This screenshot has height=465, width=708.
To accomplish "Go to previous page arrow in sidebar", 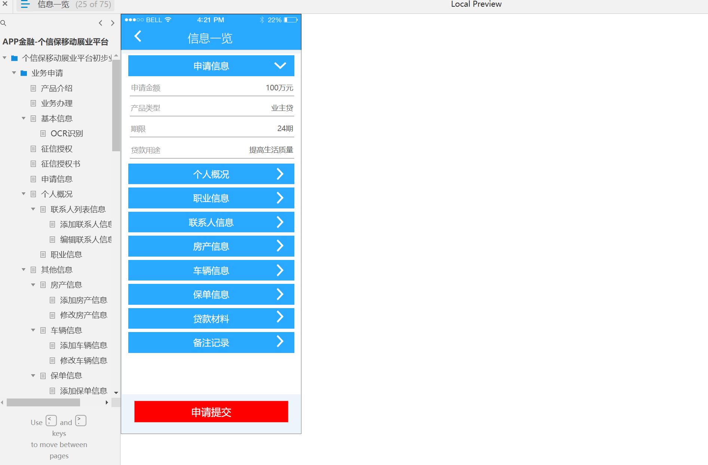I will [x=101, y=23].
